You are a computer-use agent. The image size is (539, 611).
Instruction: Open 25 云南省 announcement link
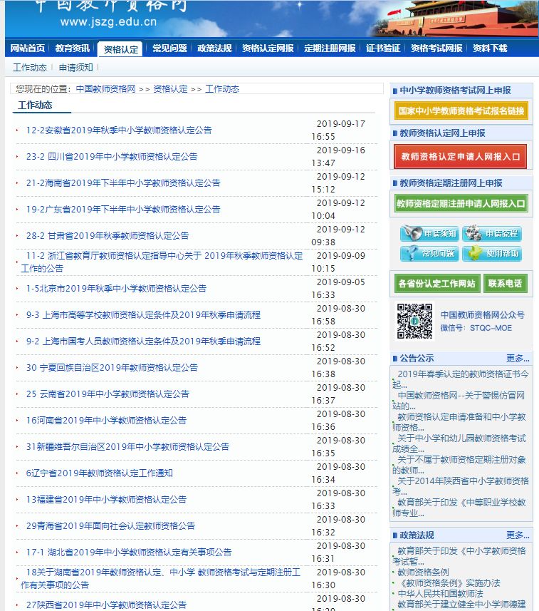(108, 394)
